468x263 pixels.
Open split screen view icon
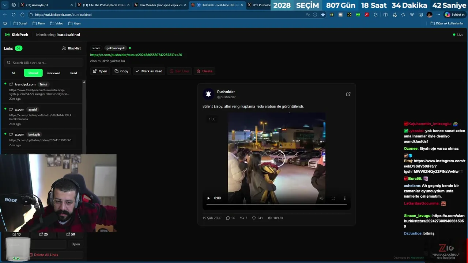click(x=385, y=15)
